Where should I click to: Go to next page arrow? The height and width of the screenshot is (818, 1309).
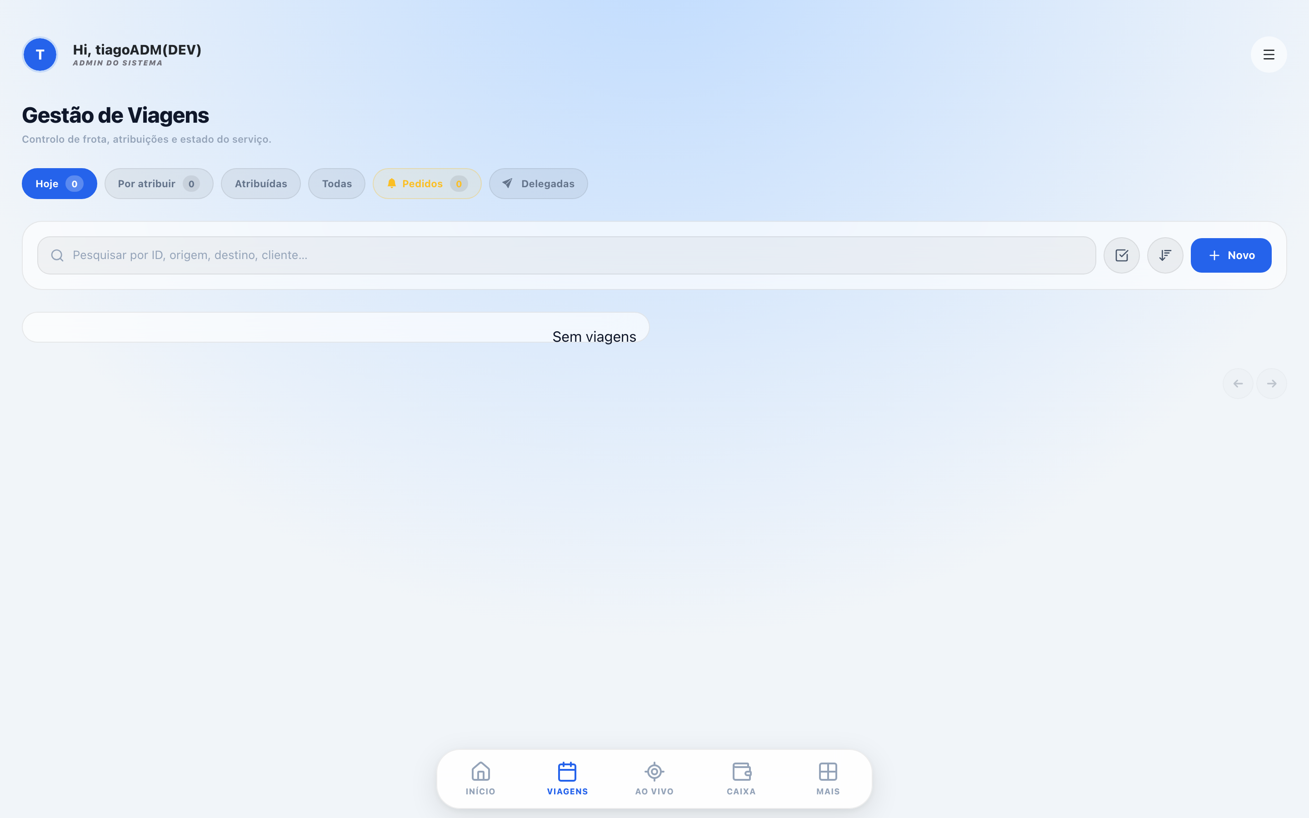point(1272,384)
